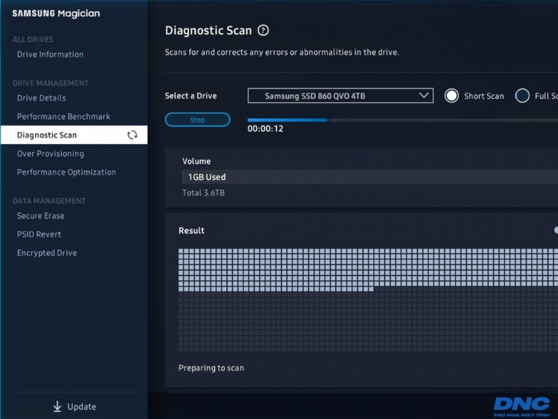
Task: Click the scan description sentence
Action: click(282, 52)
